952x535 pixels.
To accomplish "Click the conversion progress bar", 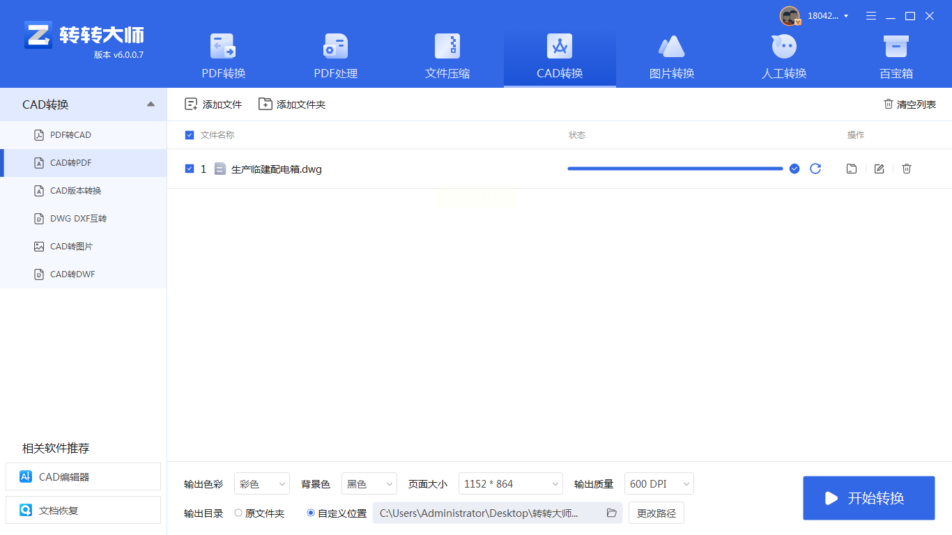I will (x=675, y=169).
